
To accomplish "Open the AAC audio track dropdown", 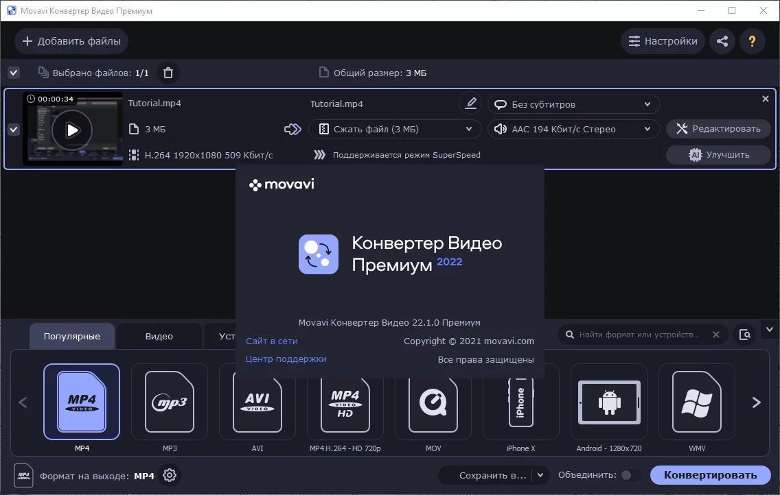I will coord(574,129).
